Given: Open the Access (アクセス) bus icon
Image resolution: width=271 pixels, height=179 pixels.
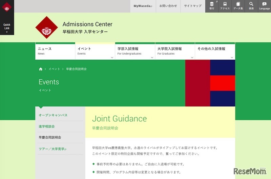Looking at the screenshot, I should [225, 6].
